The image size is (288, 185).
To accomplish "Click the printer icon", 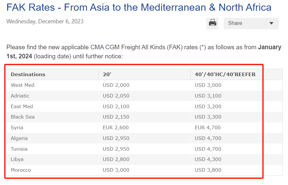I will click(213, 23).
